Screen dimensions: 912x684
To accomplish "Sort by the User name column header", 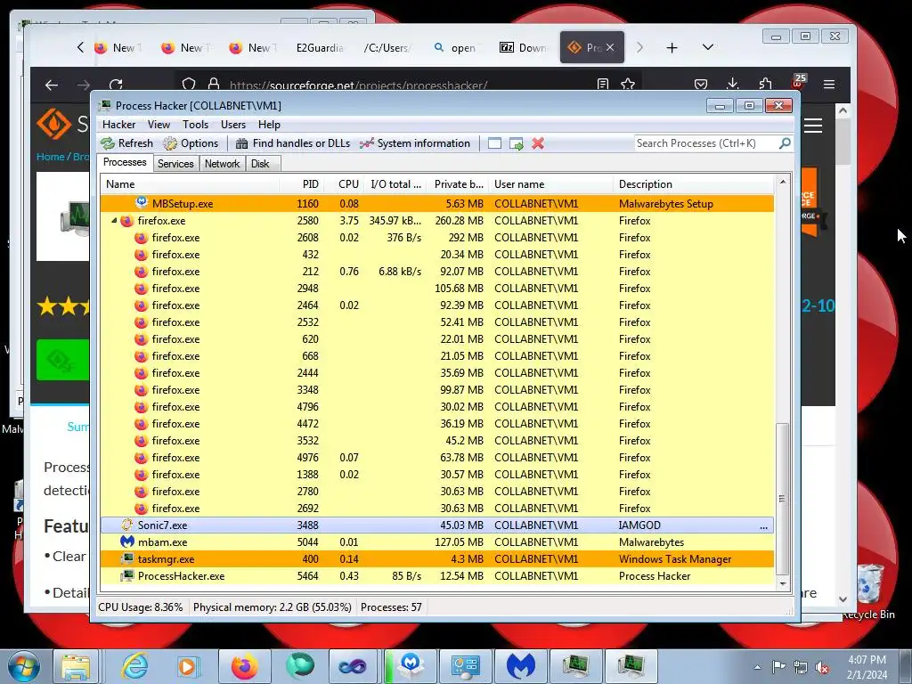I will 550,184.
